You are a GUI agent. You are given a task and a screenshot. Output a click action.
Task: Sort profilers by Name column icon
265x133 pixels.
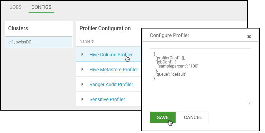[x=92, y=41]
